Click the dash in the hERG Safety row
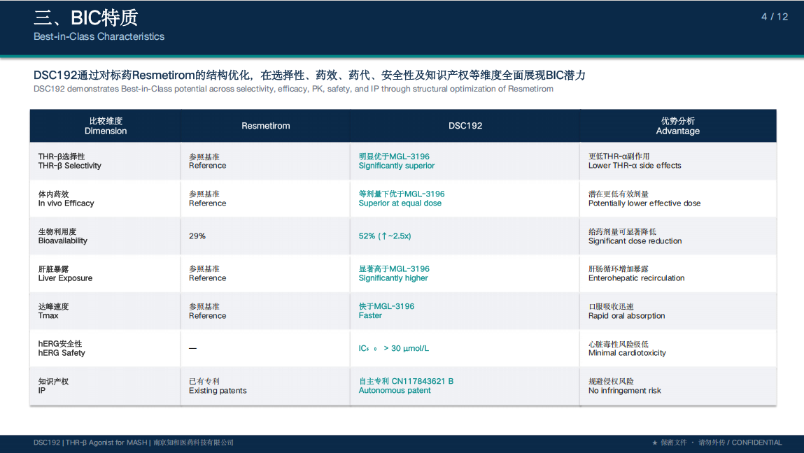The height and width of the screenshot is (453, 804). click(x=193, y=348)
